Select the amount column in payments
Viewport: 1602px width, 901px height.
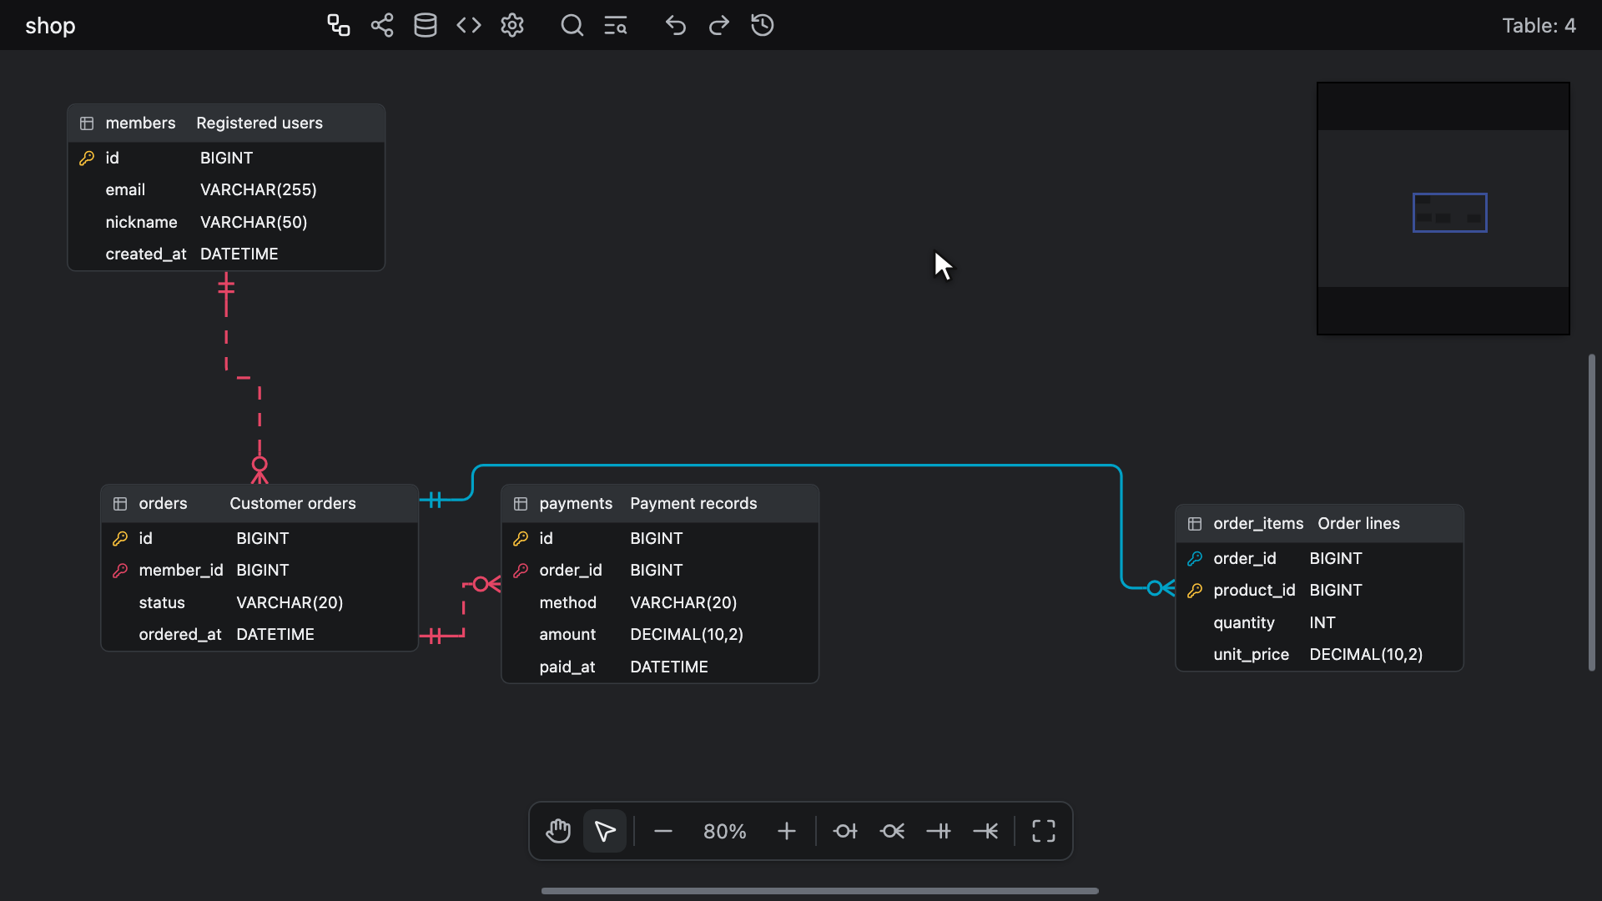pos(567,635)
